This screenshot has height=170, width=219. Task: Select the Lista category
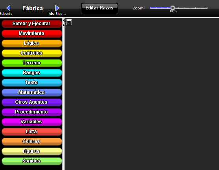[x=32, y=132]
